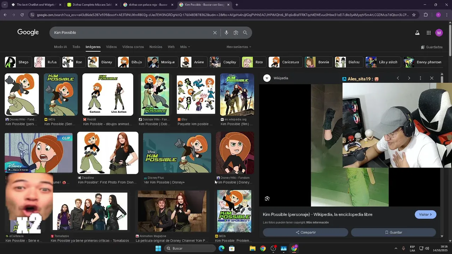Switch to Modo IA tab

(60, 47)
